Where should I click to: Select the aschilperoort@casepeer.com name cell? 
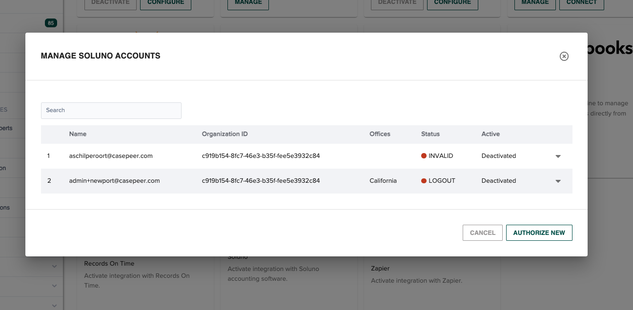point(111,156)
